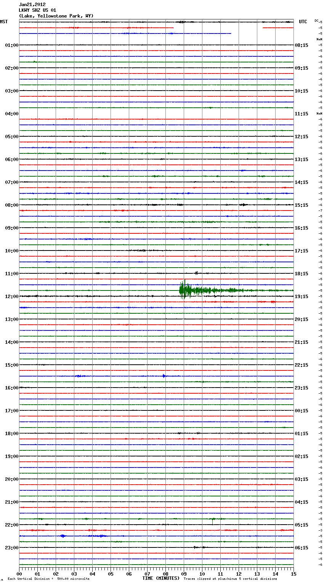The image size is (324, 584).
Task: Click the 00:15 UTC time label
Action: (x=302, y=411)
